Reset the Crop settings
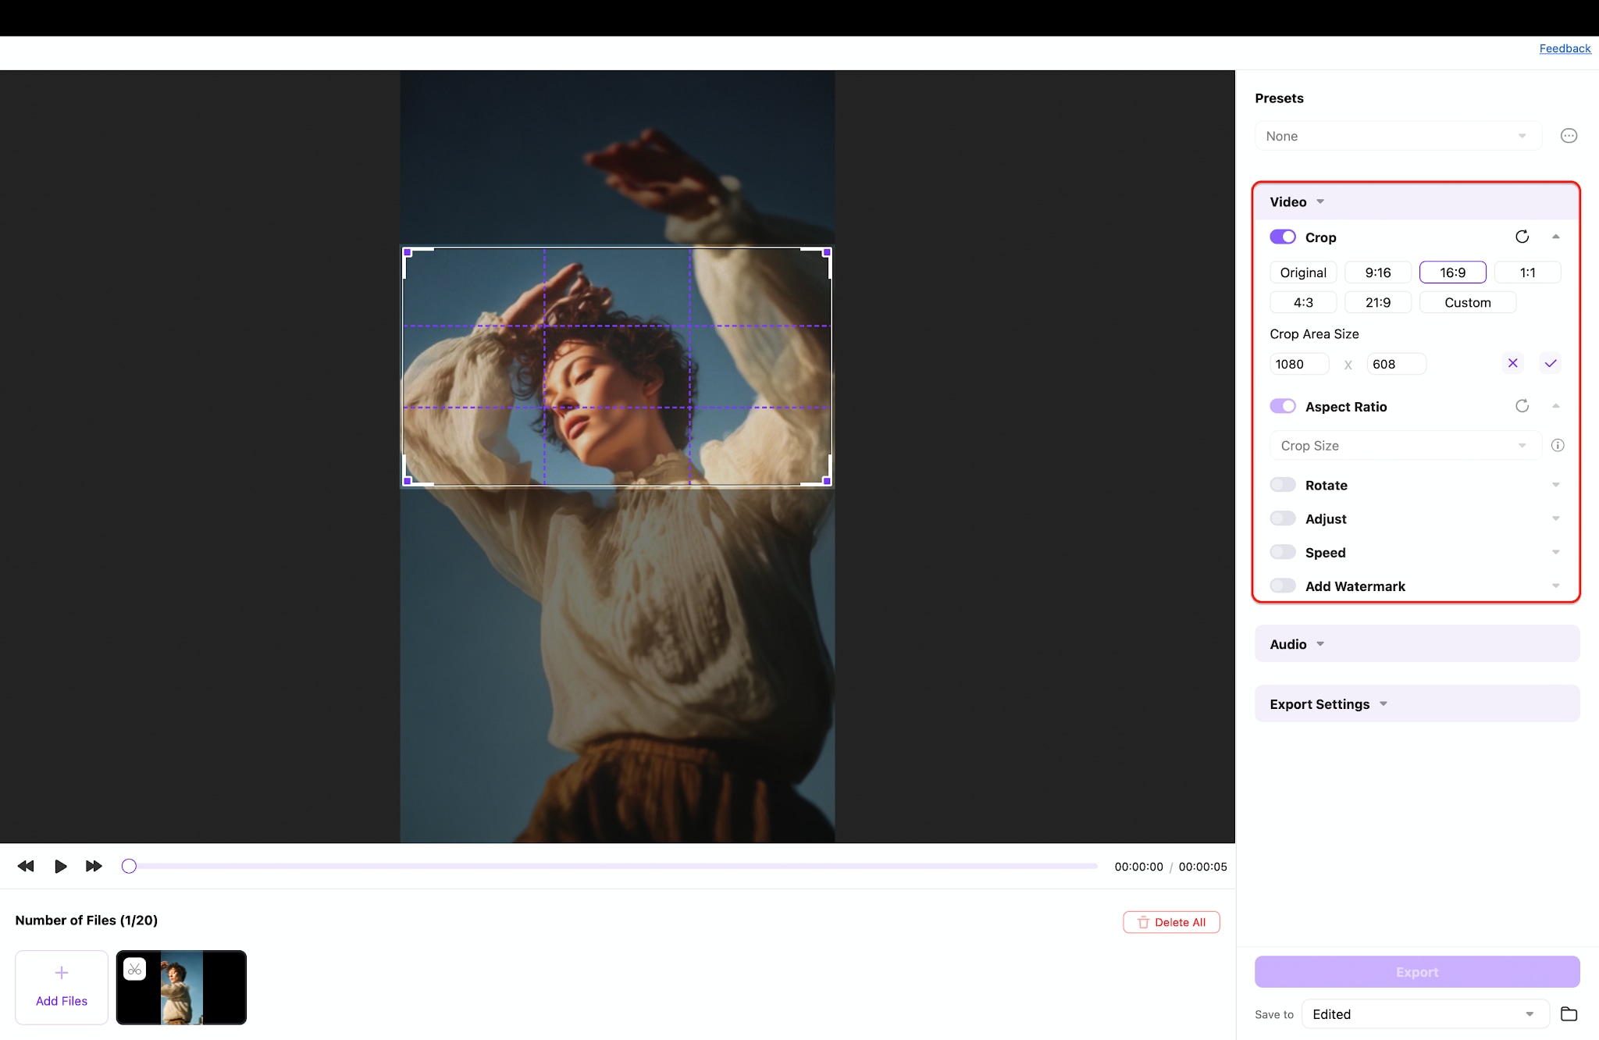Screen dimensions: 1599x1040 click(x=1522, y=237)
